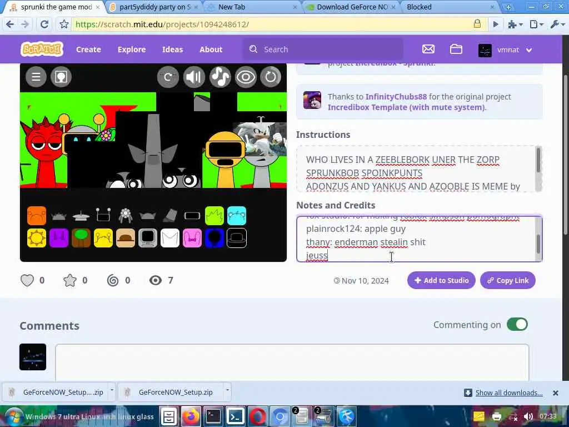Select the yellow face character icon

pyautogui.click(x=103, y=238)
